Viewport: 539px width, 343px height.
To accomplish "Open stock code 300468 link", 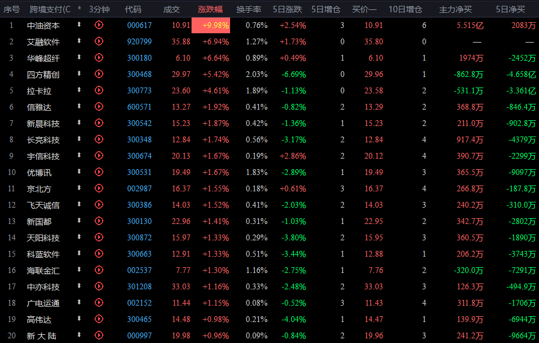I will 139,74.
